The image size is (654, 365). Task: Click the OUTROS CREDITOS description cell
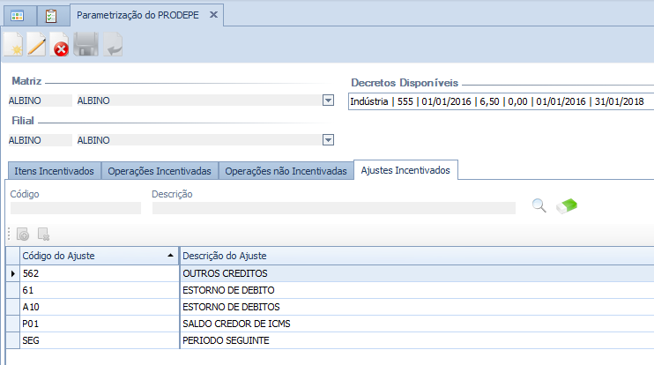(x=417, y=273)
